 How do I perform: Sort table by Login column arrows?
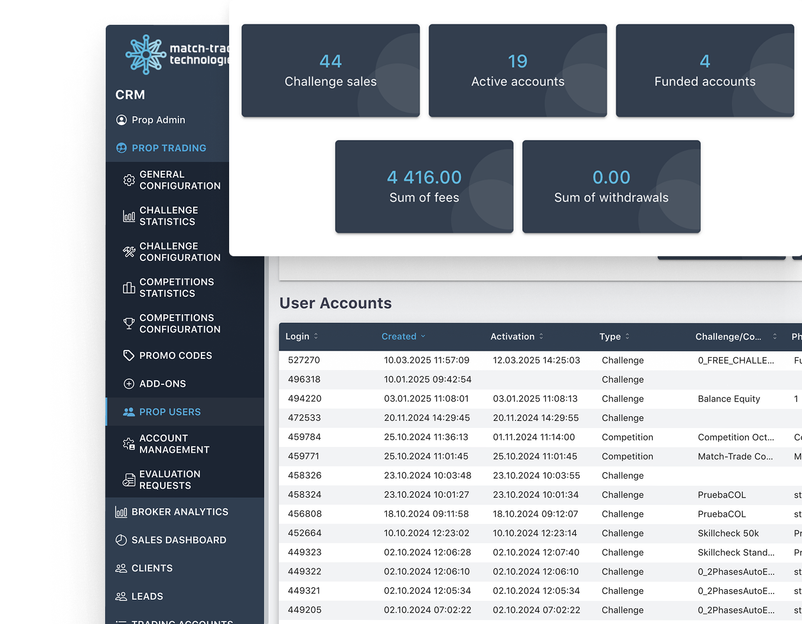[316, 336]
